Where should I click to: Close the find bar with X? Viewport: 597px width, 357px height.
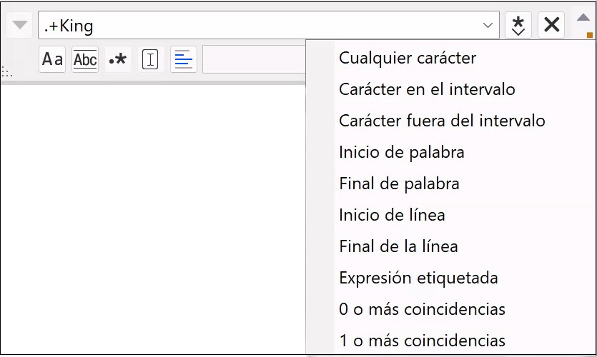[551, 26]
